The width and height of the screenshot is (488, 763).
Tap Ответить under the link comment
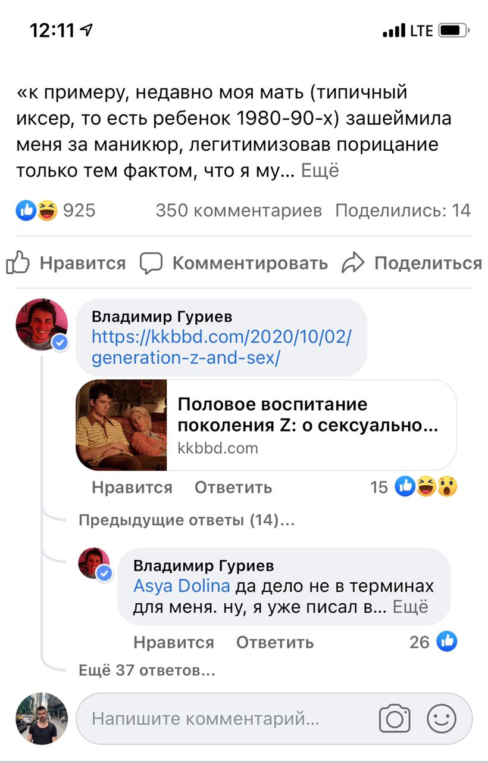[233, 487]
